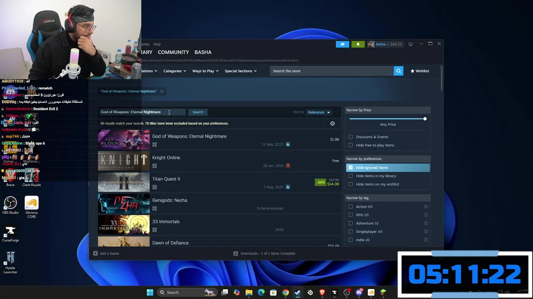Screen dimensions: 533x299
Task: Expand the Special Sections menu
Action: coord(241,71)
